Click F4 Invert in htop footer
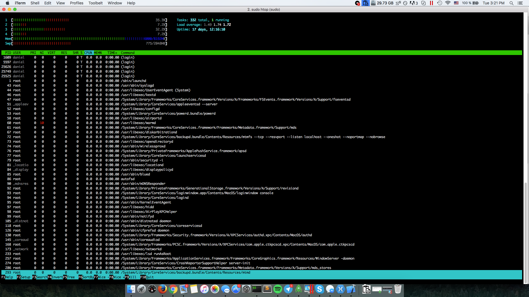The height and width of the screenshot is (297, 529). click(x=55, y=277)
